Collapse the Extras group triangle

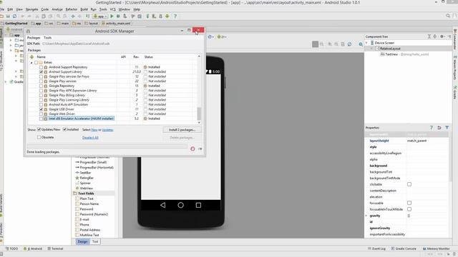pos(31,62)
